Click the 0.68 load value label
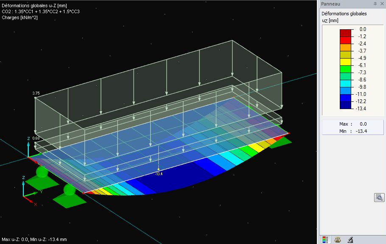Image resolution: width=386 pixels, height=244 pixels. click(x=36, y=138)
